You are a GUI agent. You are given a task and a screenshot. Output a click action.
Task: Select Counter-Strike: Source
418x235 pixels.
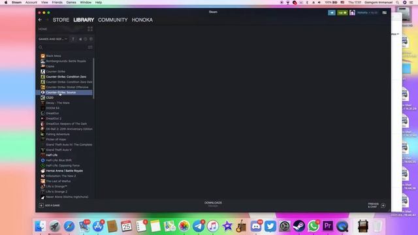[x=64, y=93]
